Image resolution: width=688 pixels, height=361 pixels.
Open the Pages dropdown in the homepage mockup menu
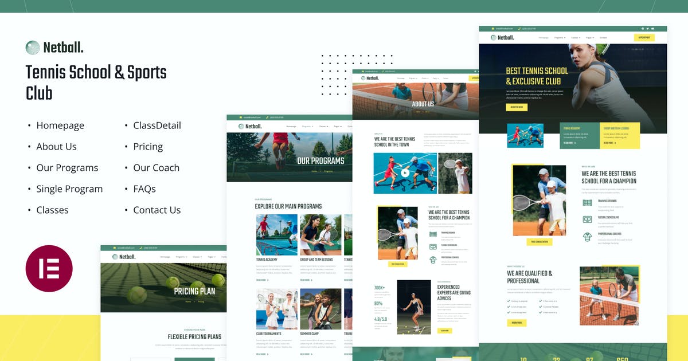coord(590,37)
